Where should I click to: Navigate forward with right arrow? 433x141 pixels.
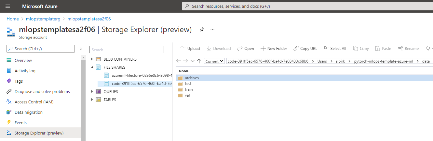click(185, 61)
